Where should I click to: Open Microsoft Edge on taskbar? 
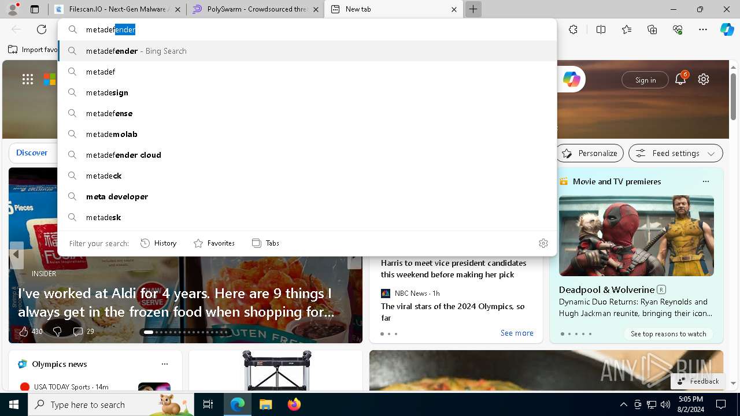pos(238,405)
